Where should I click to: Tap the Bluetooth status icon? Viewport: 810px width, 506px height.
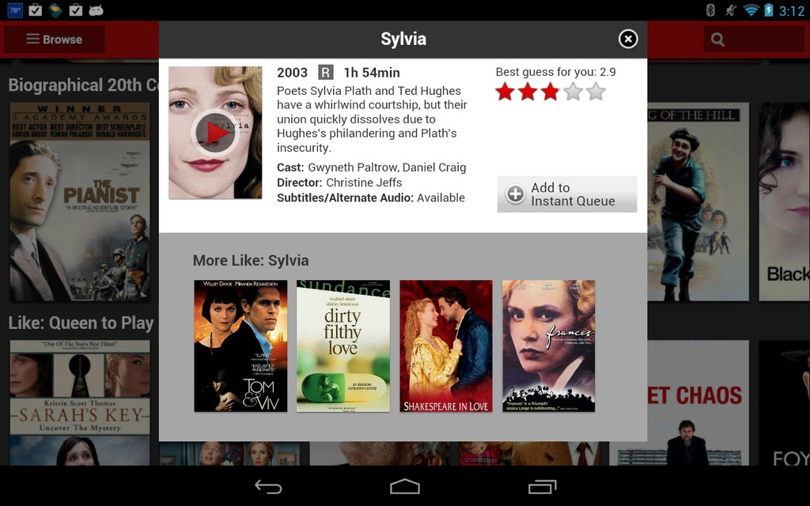(x=710, y=9)
